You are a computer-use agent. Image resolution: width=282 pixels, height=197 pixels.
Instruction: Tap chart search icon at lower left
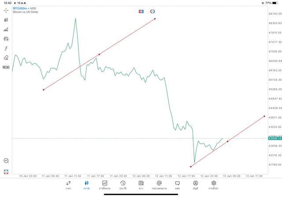(x=6, y=161)
